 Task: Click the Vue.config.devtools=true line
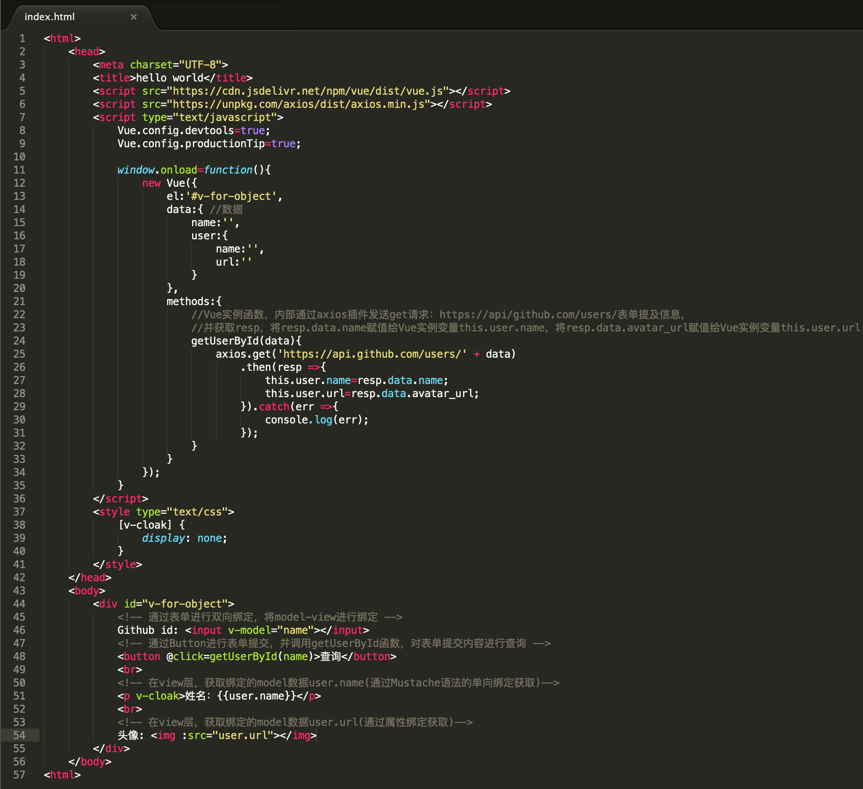pyautogui.click(x=194, y=131)
